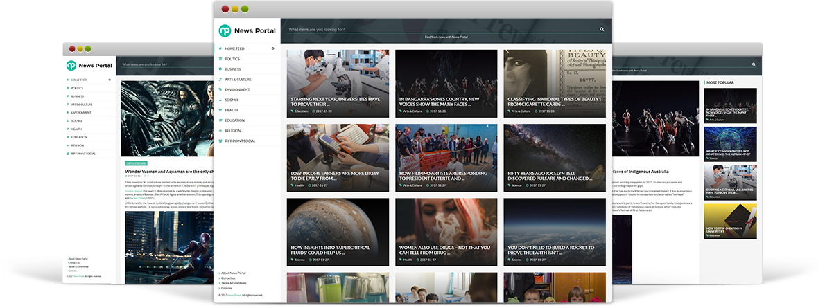
Task: Open the 'Low-income earners are more likely' card
Action: click(x=338, y=158)
